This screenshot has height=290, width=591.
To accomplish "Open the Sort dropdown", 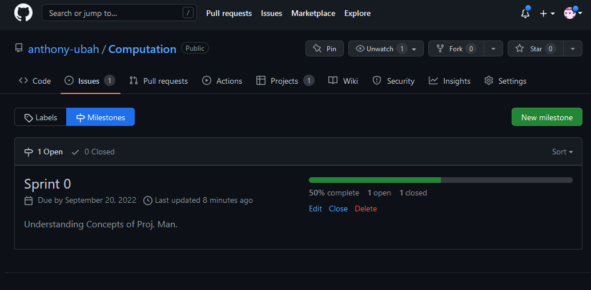I will tap(562, 152).
